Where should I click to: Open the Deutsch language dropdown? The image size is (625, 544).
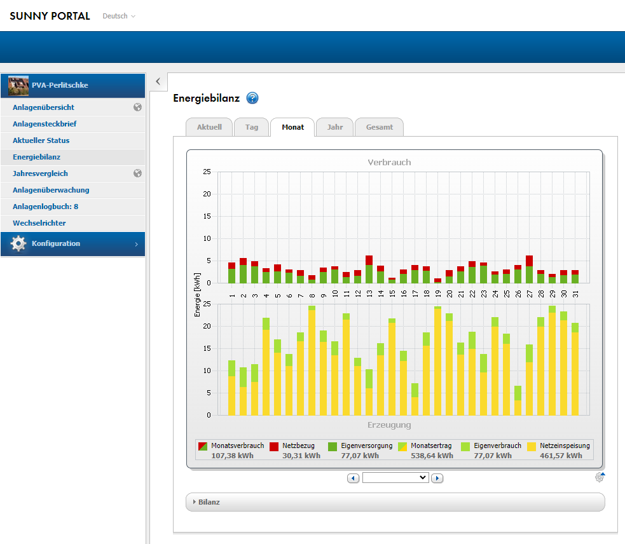[x=119, y=16]
